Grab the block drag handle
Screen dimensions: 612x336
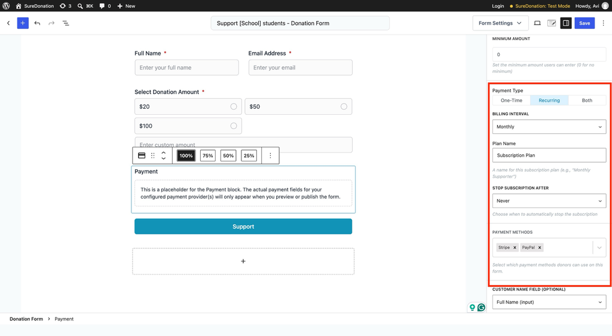click(152, 155)
